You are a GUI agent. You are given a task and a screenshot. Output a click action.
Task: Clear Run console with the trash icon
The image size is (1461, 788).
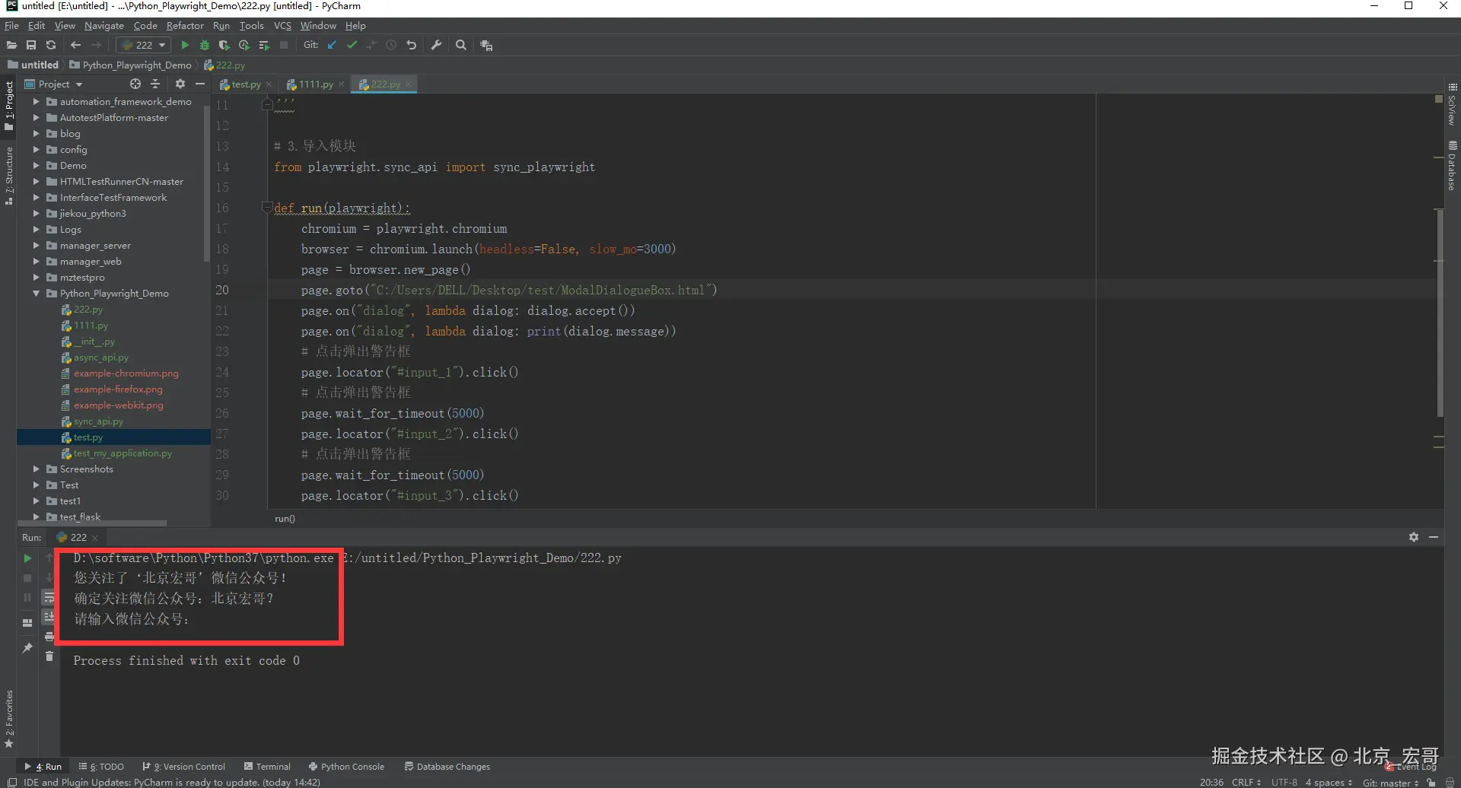pyautogui.click(x=49, y=656)
